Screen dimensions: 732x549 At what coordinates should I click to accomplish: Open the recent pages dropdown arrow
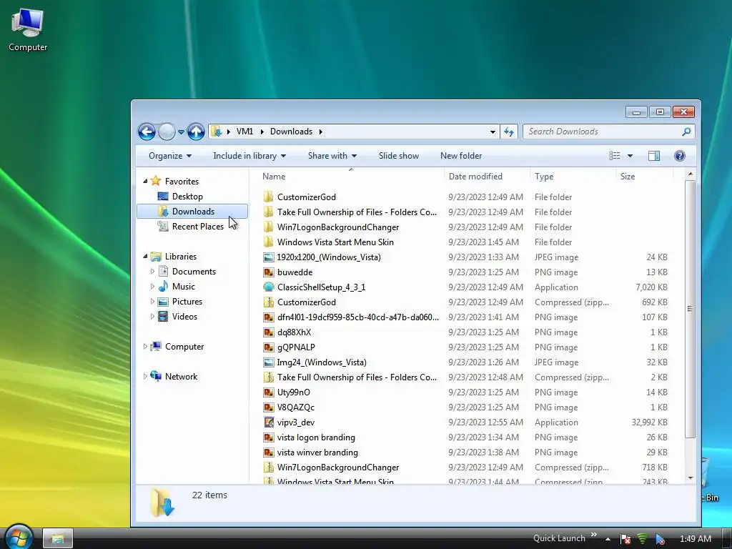pyautogui.click(x=181, y=132)
